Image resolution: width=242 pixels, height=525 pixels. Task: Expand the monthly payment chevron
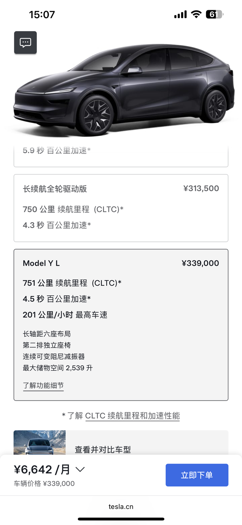click(x=80, y=470)
